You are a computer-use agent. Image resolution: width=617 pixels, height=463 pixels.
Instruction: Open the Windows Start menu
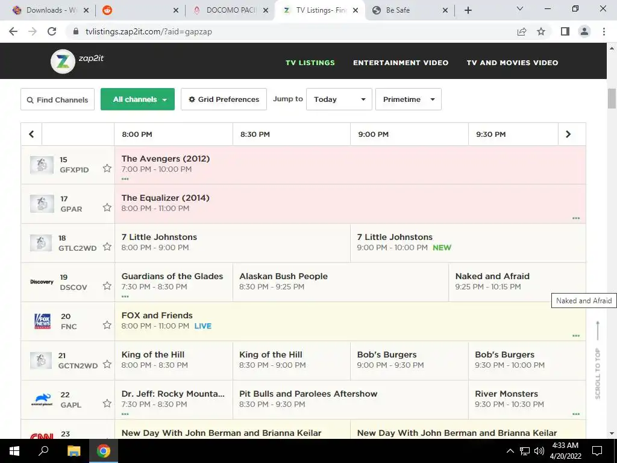click(x=14, y=451)
